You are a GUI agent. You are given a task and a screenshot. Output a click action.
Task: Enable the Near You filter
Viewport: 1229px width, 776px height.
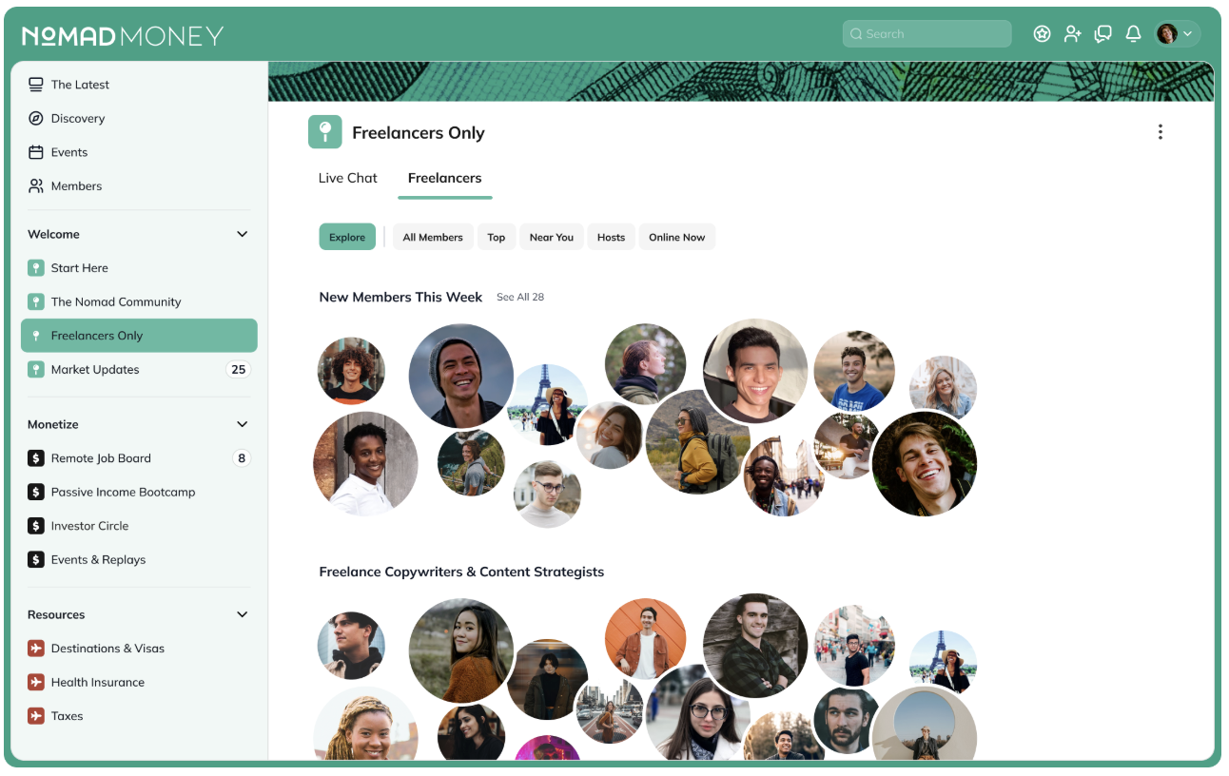coord(552,237)
